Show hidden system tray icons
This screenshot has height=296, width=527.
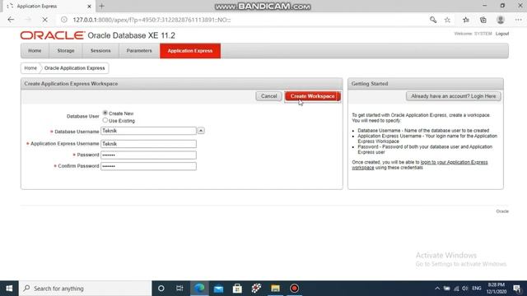coord(437,289)
